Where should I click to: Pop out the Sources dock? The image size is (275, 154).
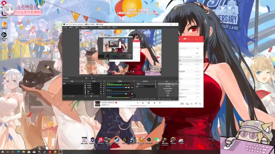pos(104,81)
